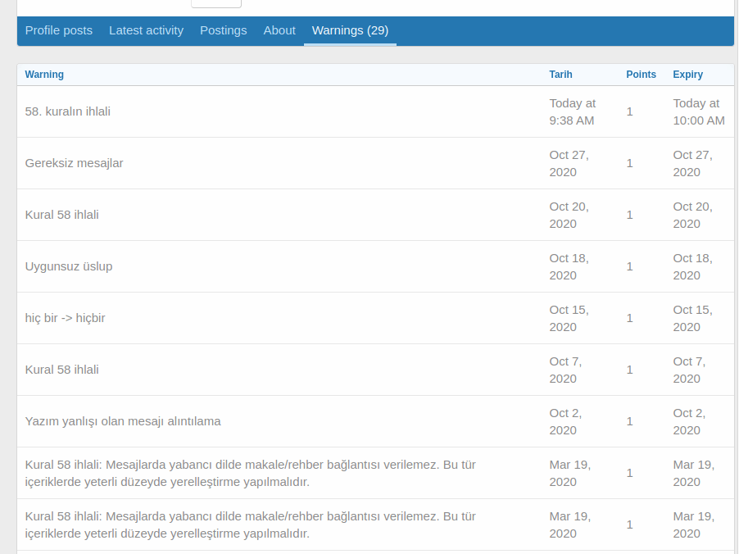The width and height of the screenshot is (739, 554).
Task: Click the Expiry cell of 'hiç bir -> hiçbir' row
Action: pyautogui.click(x=693, y=318)
